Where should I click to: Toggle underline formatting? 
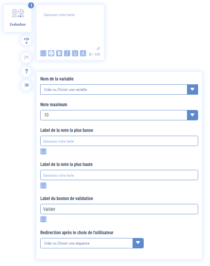click(75, 53)
